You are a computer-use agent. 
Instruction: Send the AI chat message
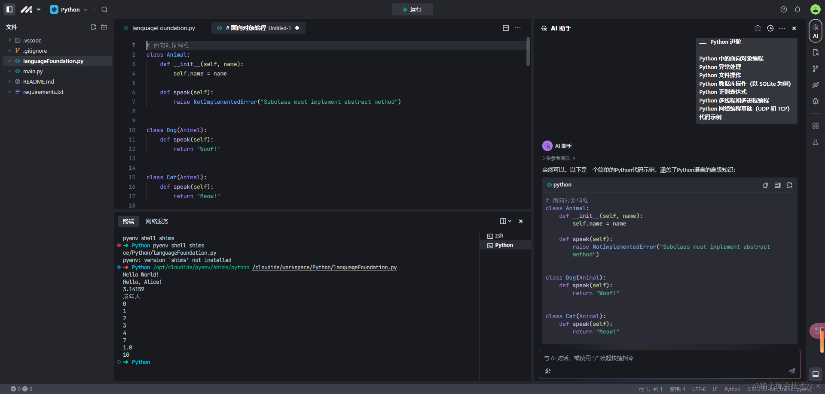point(791,371)
